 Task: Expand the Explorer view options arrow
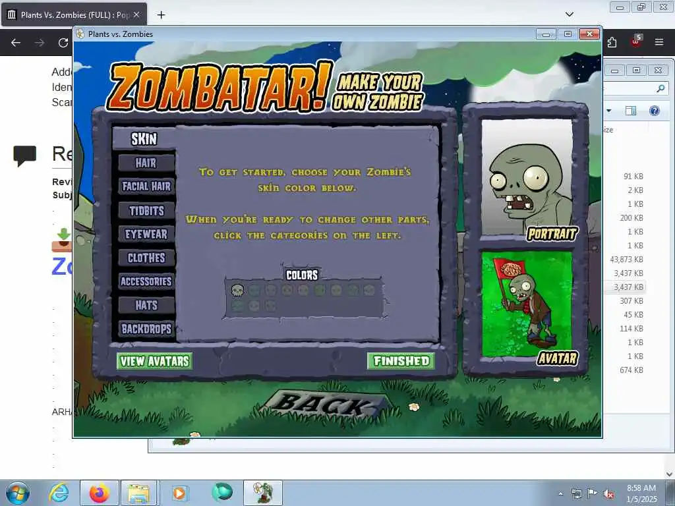609,111
